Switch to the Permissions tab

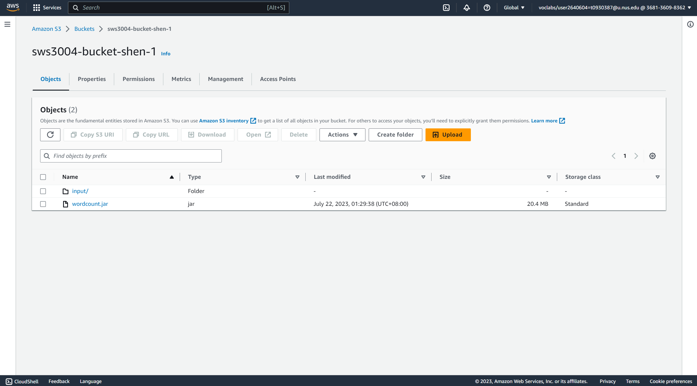138,79
